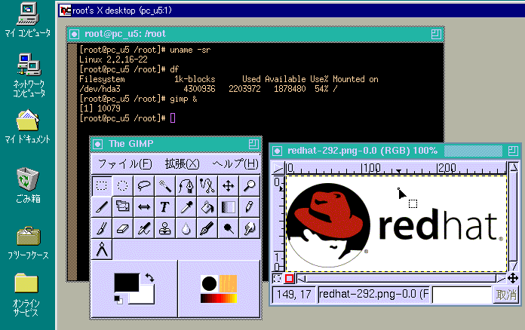The height and width of the screenshot is (330, 525).
Task: Click the redhat-292.png-0.0 status text field
Action: click(x=373, y=295)
